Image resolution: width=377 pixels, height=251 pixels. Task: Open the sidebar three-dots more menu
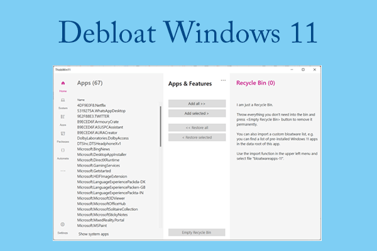pos(63,171)
